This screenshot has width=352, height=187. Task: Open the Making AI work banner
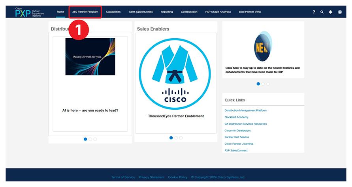click(90, 57)
